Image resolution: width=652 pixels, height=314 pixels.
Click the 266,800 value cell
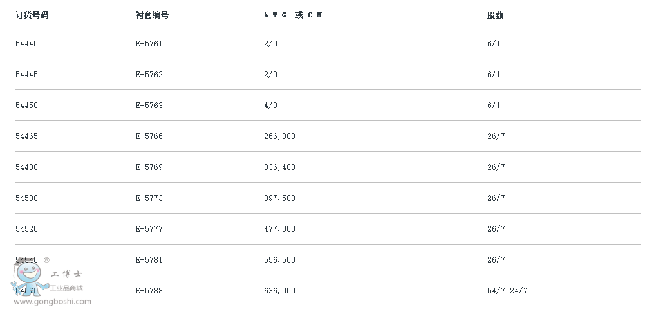click(279, 136)
